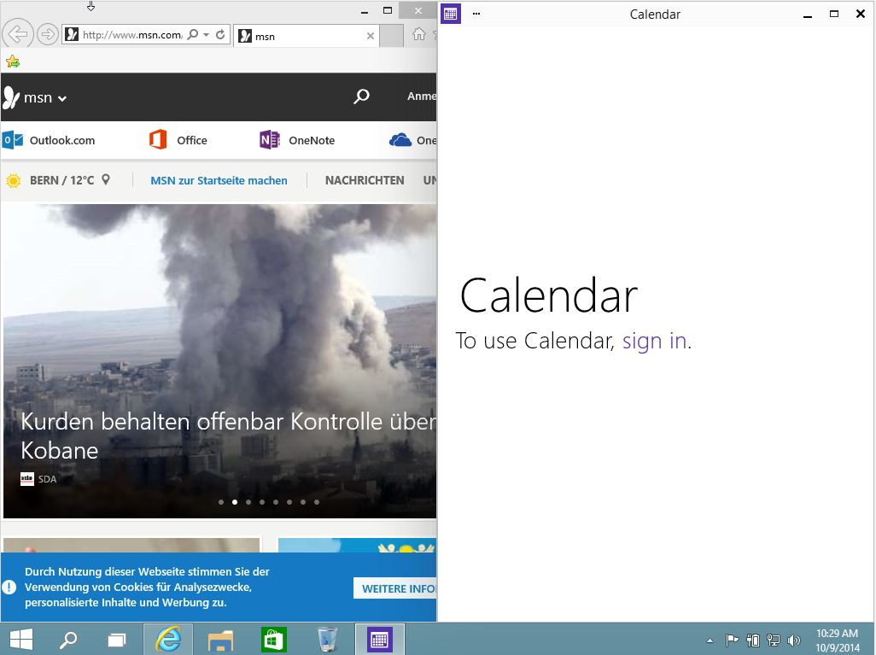Expand the msn dropdown chevron

pyautogui.click(x=62, y=99)
